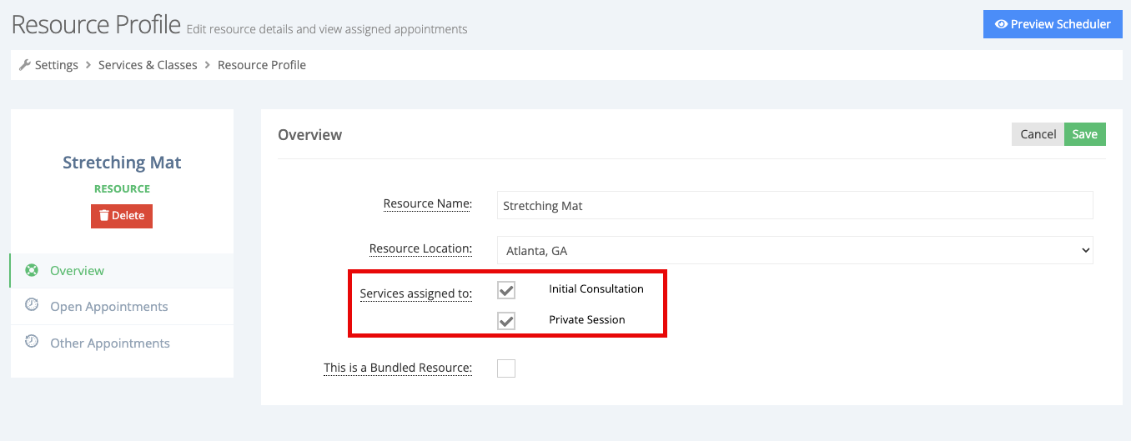The height and width of the screenshot is (441, 1131).
Task: Open the Settings breadcrumb link
Action: pos(57,65)
